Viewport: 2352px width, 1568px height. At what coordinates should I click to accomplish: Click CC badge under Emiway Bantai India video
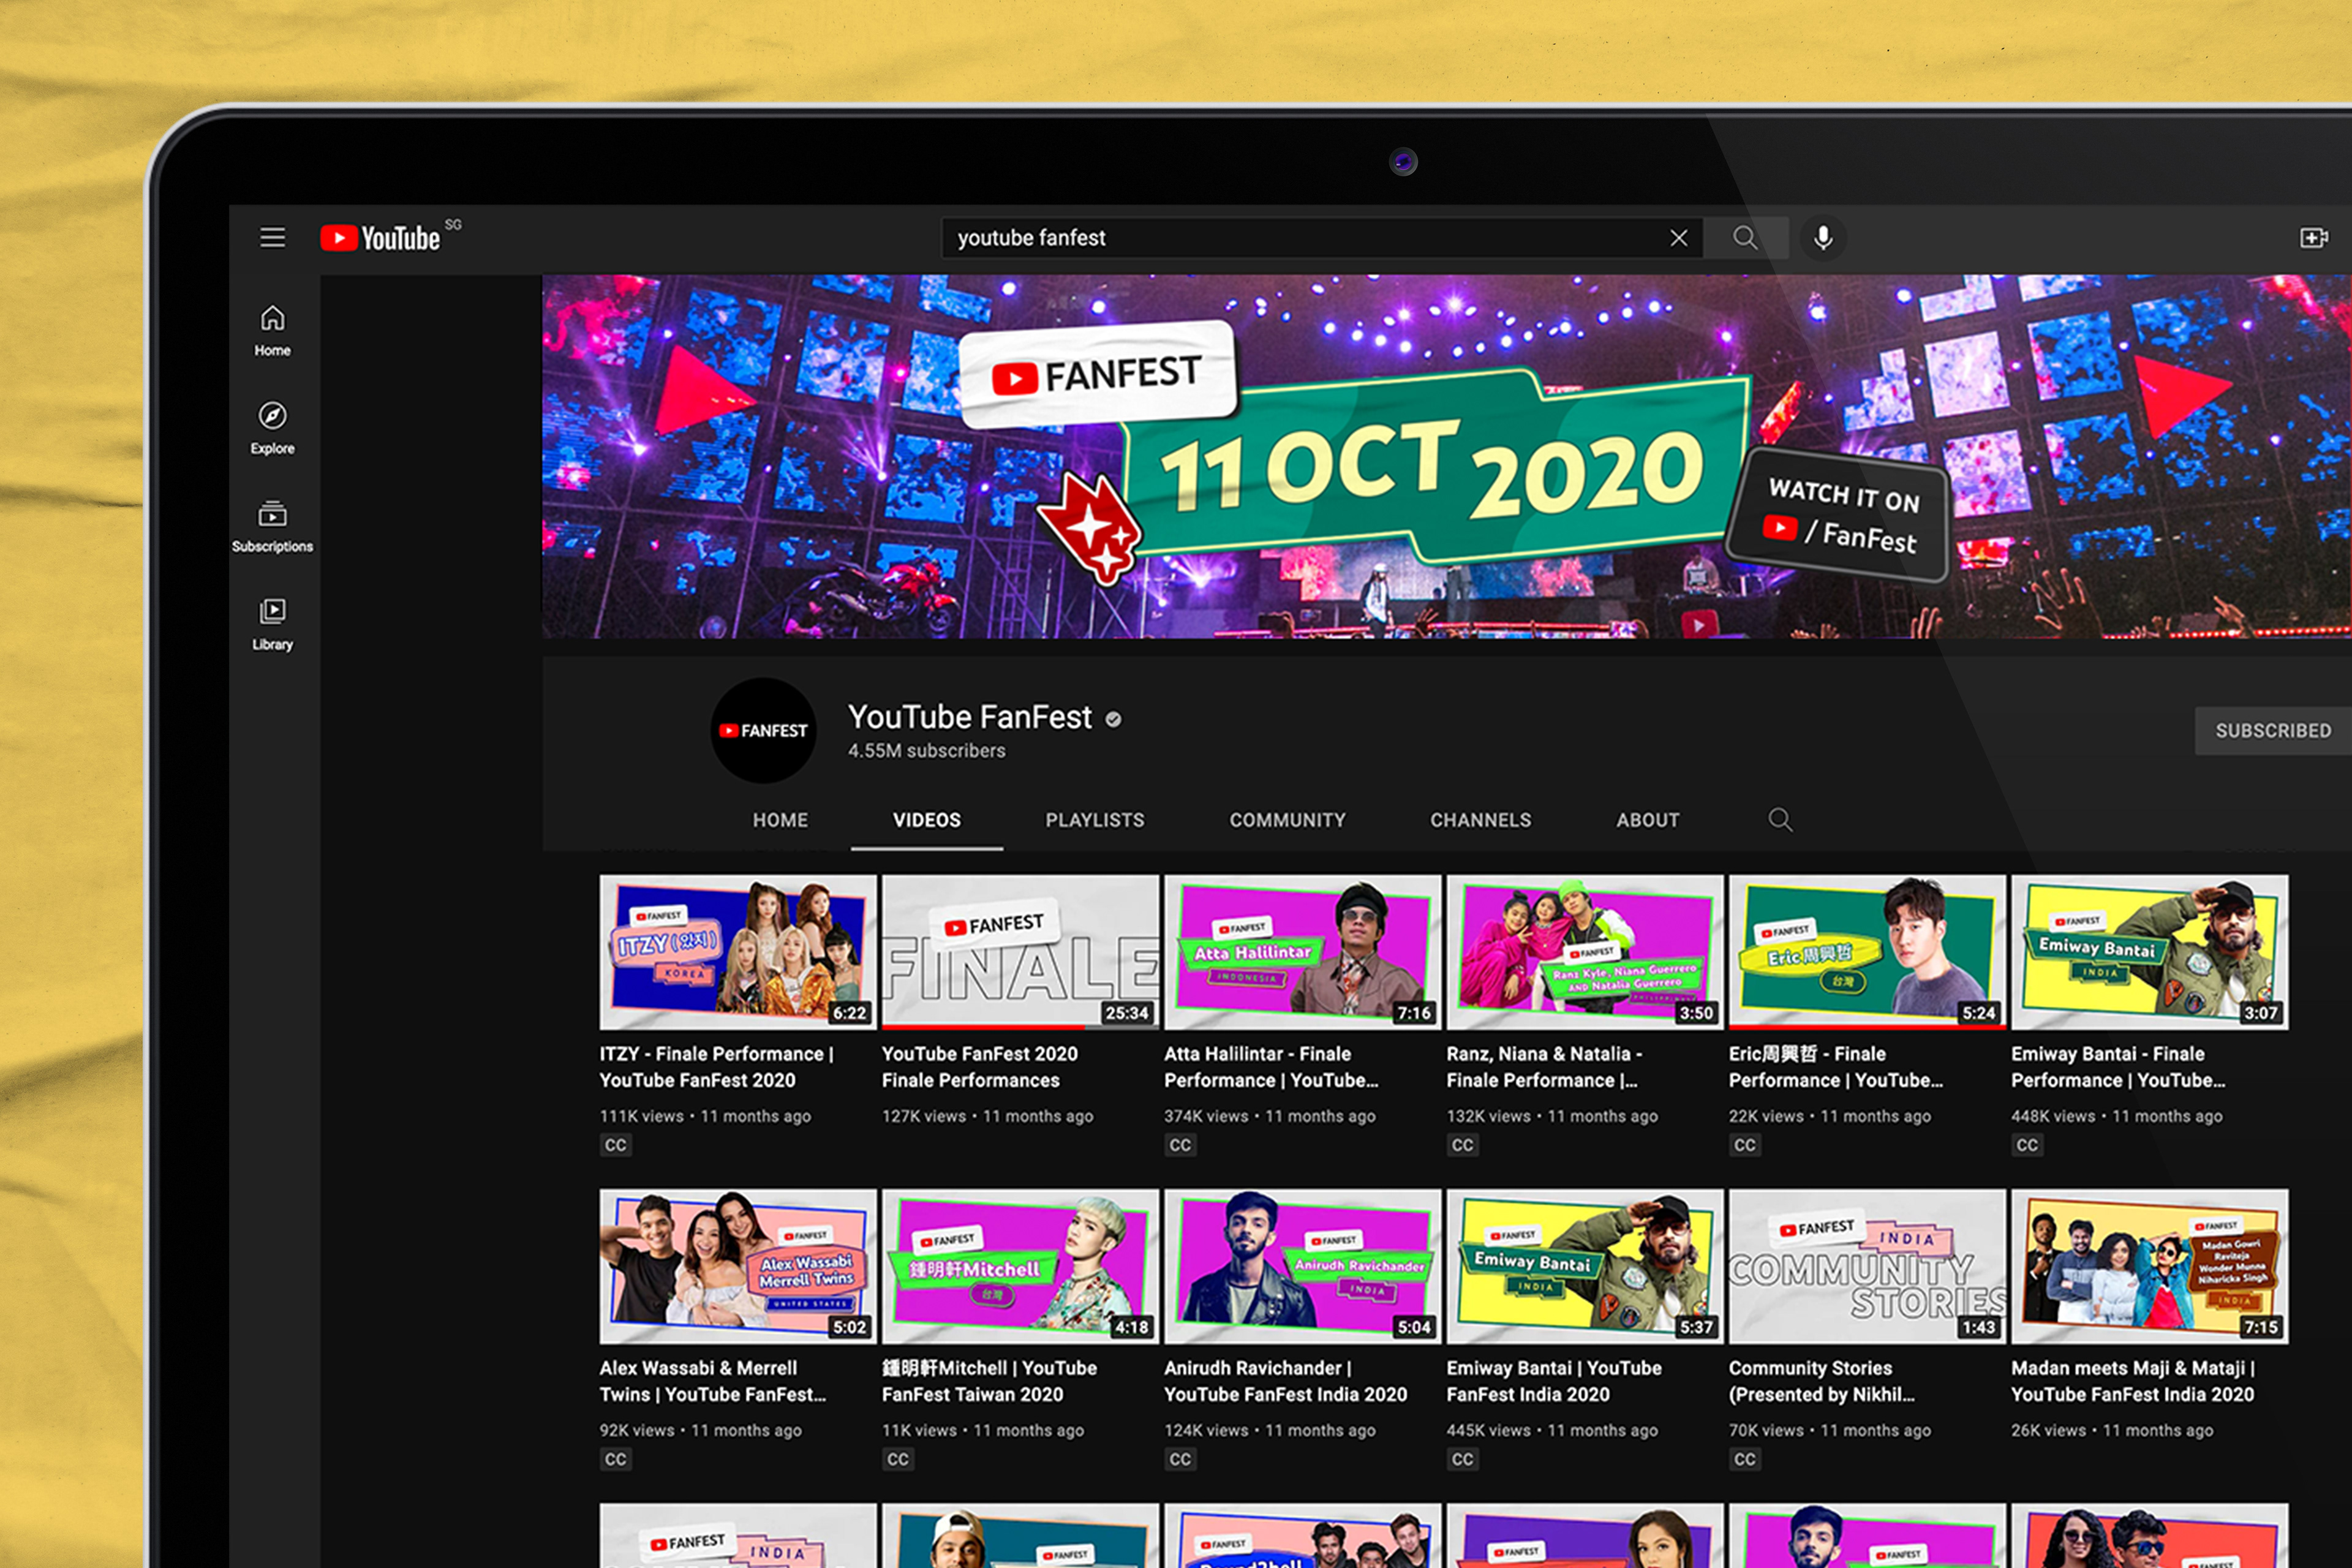tap(1462, 1459)
